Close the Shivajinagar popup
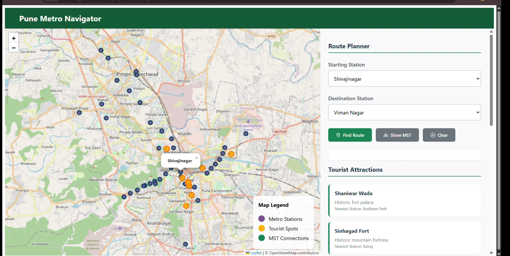This screenshot has height=256, width=510. coord(197,158)
